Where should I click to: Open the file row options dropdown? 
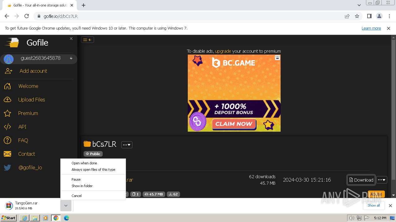(382, 180)
